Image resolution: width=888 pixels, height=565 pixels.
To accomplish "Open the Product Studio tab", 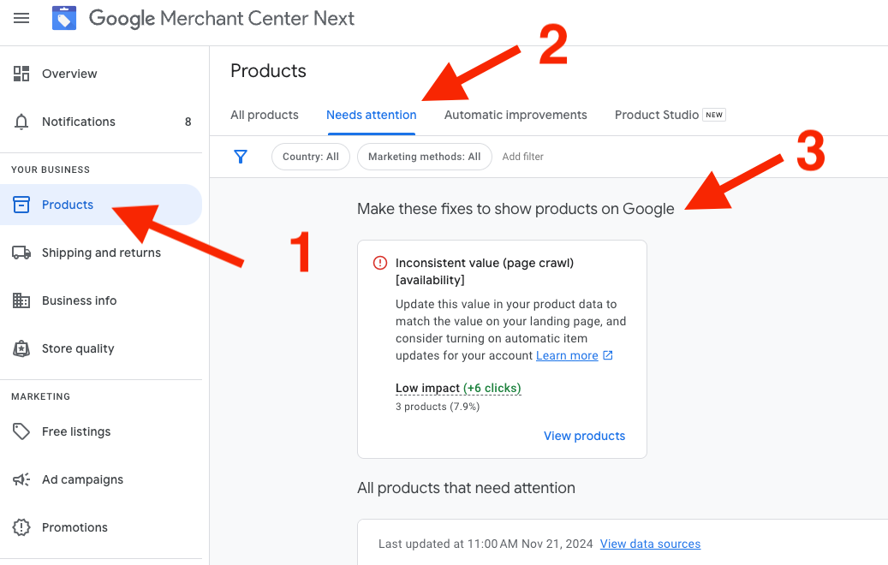I will click(657, 115).
